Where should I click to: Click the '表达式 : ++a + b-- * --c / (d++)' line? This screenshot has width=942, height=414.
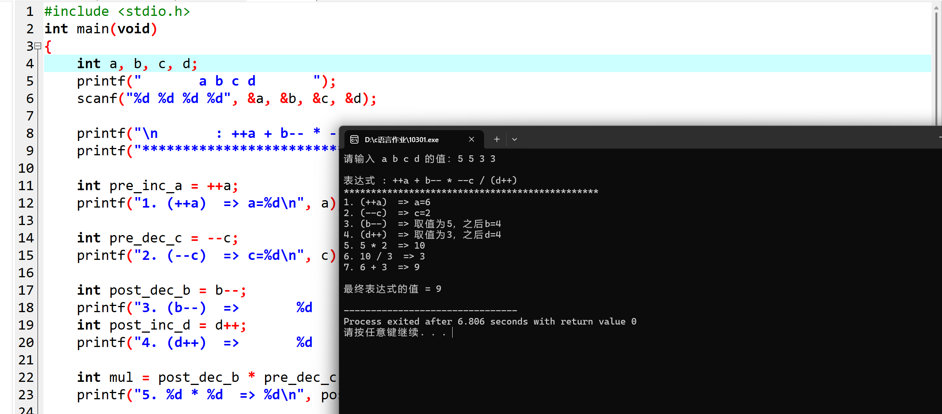click(430, 180)
